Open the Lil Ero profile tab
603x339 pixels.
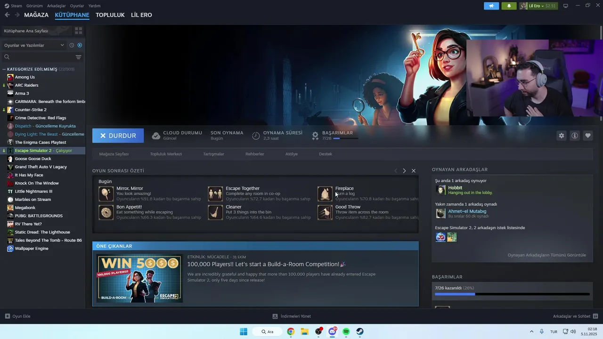(x=141, y=15)
